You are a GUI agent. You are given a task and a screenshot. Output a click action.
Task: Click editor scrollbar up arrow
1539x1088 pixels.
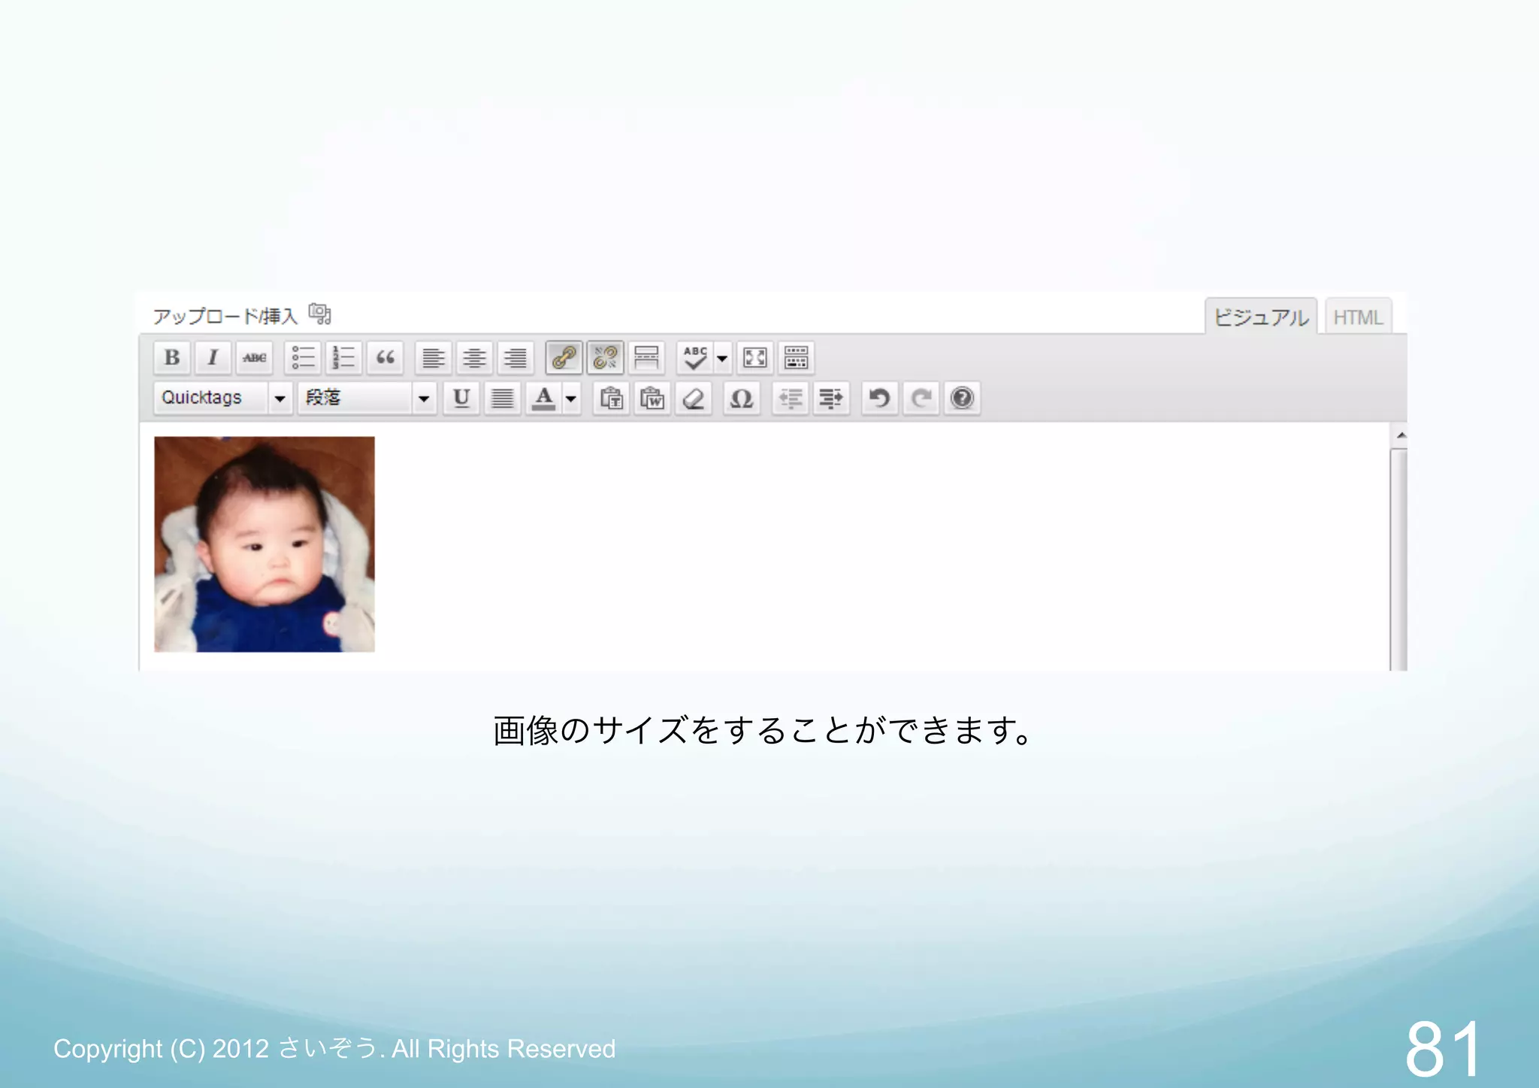click(1401, 435)
